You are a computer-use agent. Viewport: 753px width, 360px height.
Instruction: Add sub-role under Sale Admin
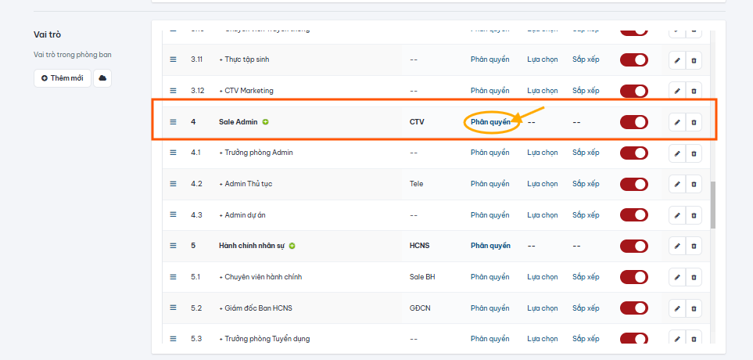[x=266, y=122]
